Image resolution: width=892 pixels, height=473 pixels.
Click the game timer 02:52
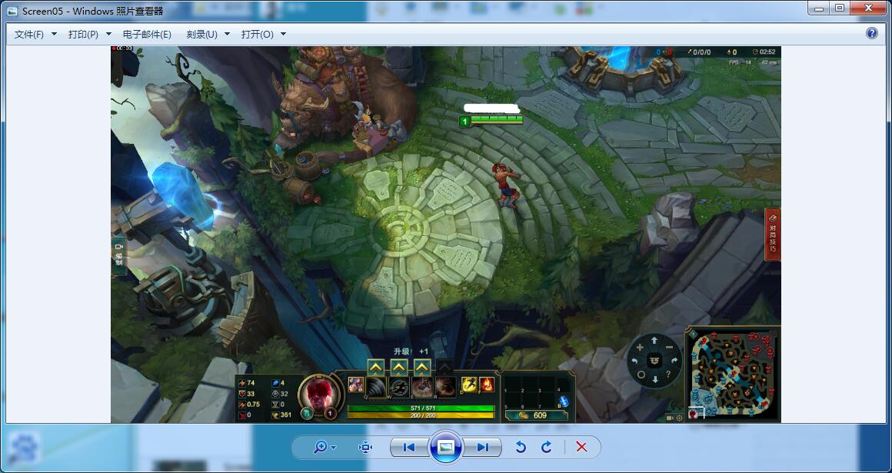(x=764, y=52)
